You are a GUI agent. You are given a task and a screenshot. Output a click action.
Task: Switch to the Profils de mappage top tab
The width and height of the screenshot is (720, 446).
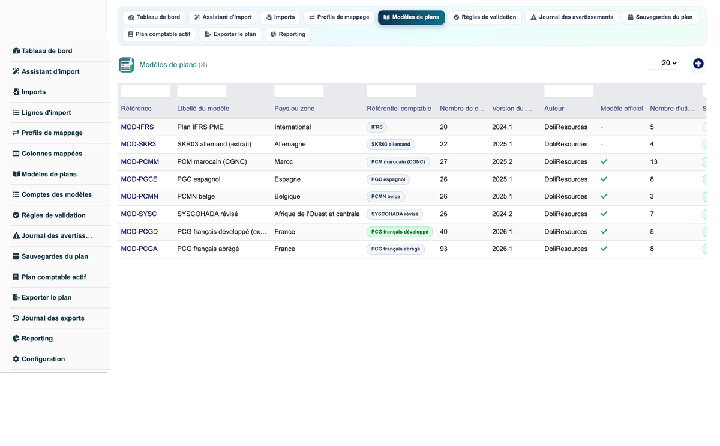339,17
